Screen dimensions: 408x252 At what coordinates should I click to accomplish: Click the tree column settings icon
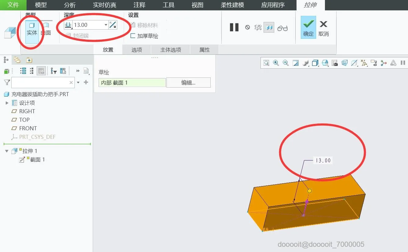click(x=63, y=71)
